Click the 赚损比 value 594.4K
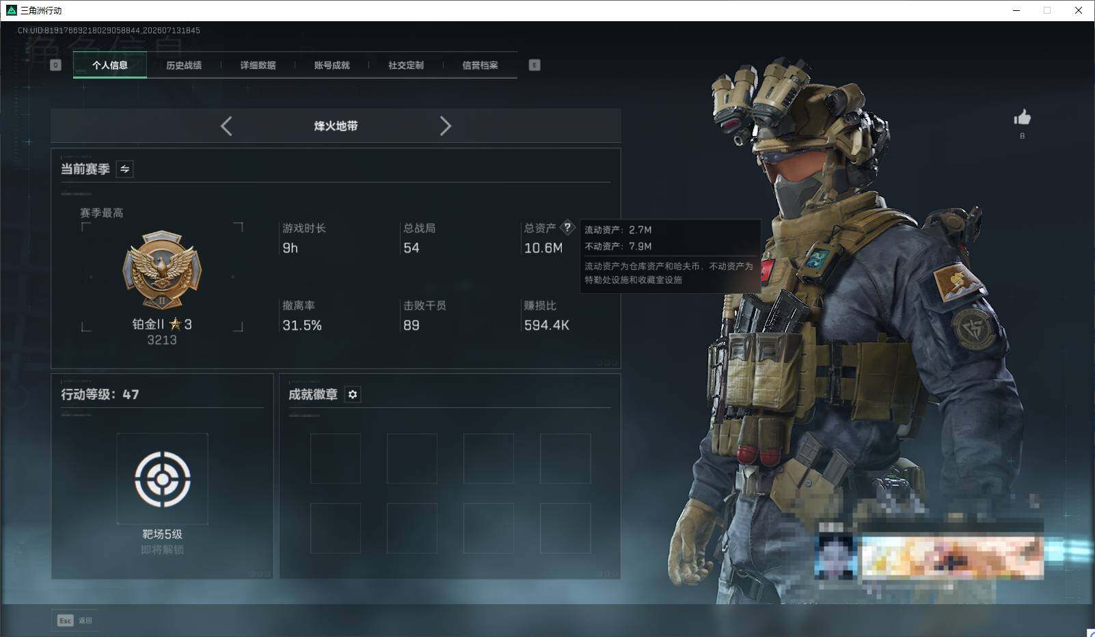This screenshot has height=637, width=1095. click(547, 325)
